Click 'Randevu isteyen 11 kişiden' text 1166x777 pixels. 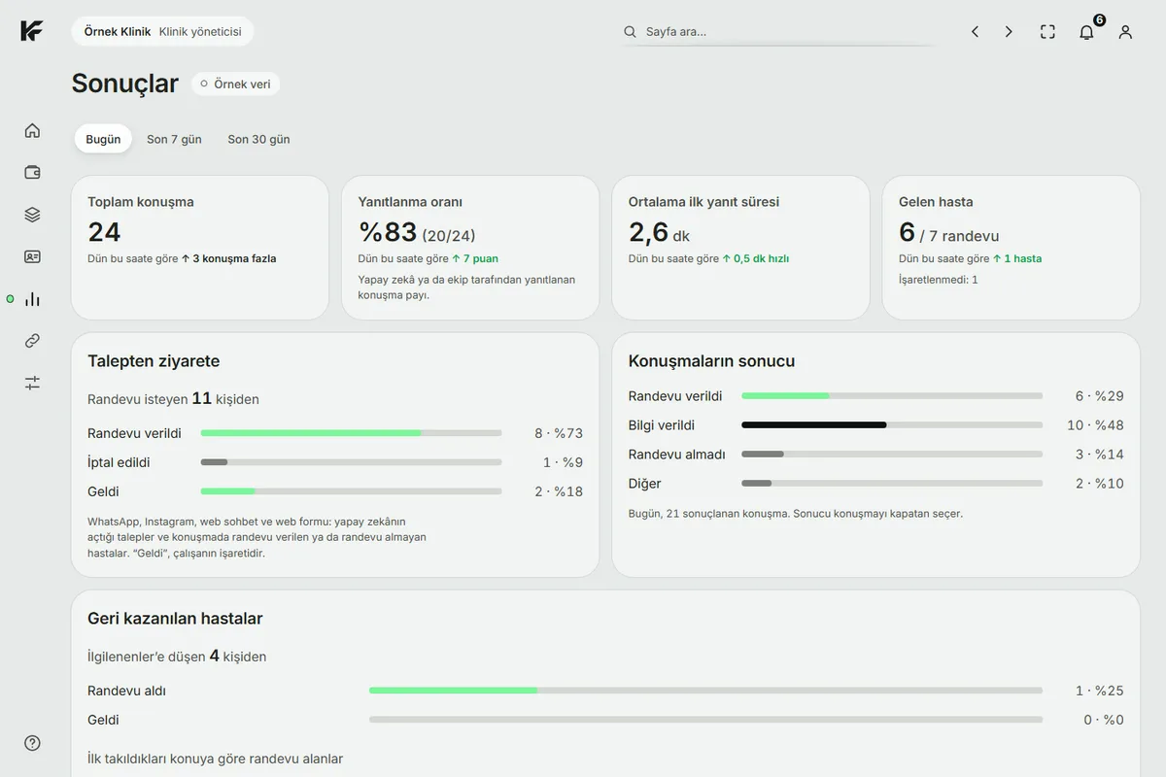[x=173, y=398]
